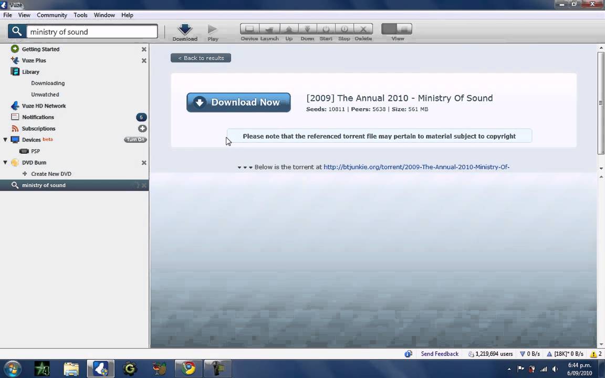This screenshot has width=605, height=378.
Task: Select the ministry of sound search entry
Action: click(44, 185)
